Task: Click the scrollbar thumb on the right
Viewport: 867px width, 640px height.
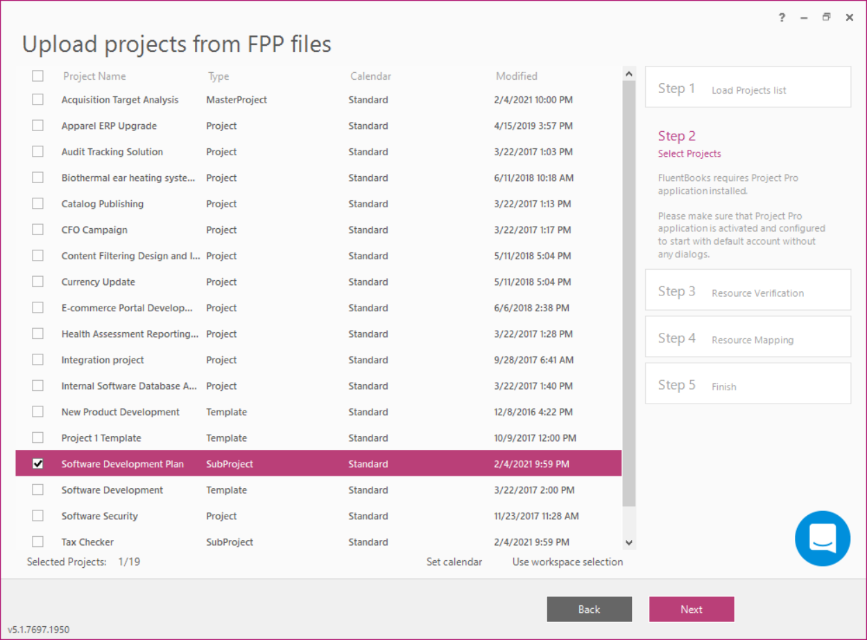Action: tap(629, 298)
